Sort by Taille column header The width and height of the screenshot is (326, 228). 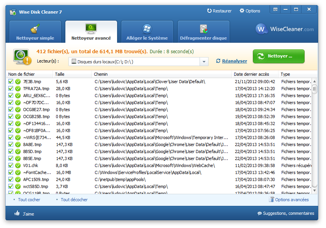pyautogui.click(x=72, y=74)
